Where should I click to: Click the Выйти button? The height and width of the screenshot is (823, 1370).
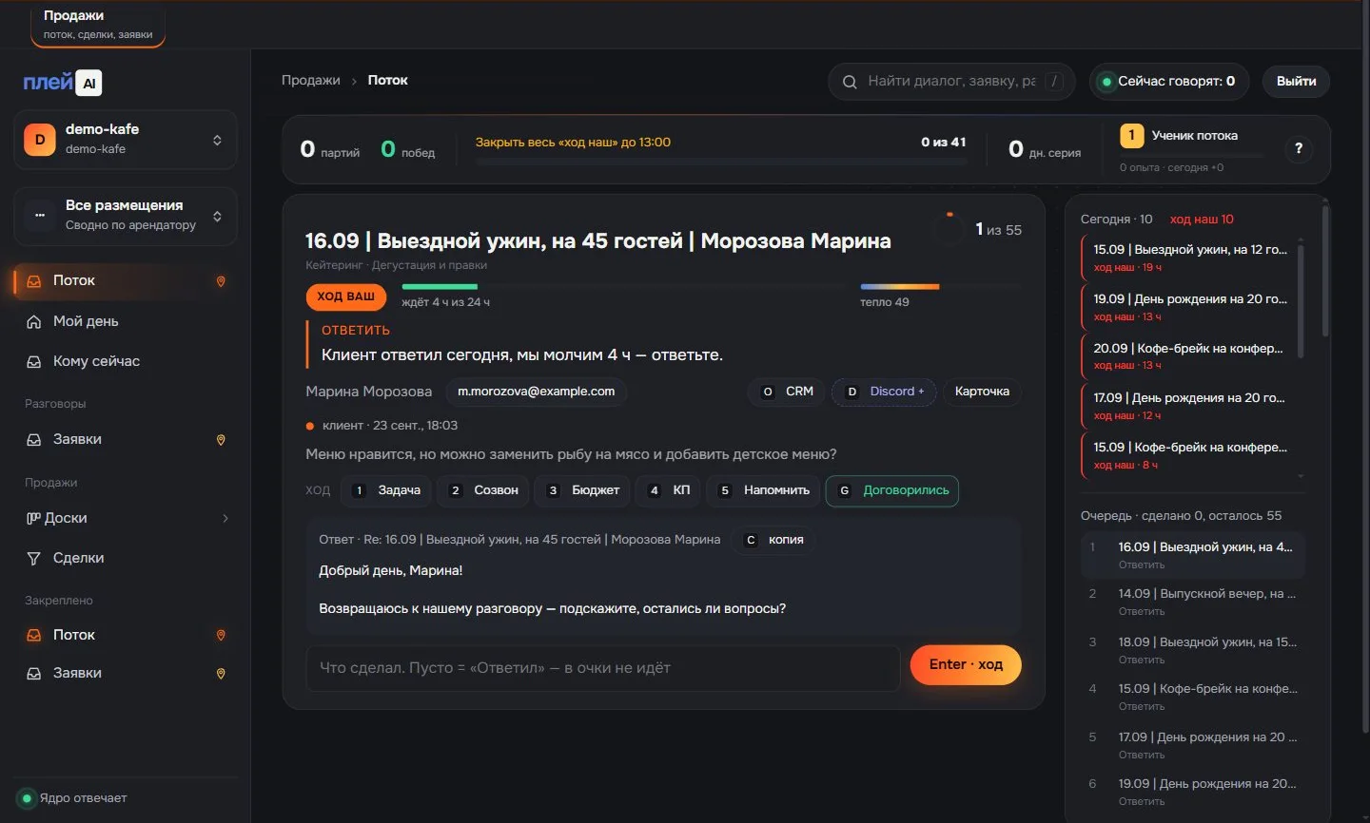point(1296,82)
